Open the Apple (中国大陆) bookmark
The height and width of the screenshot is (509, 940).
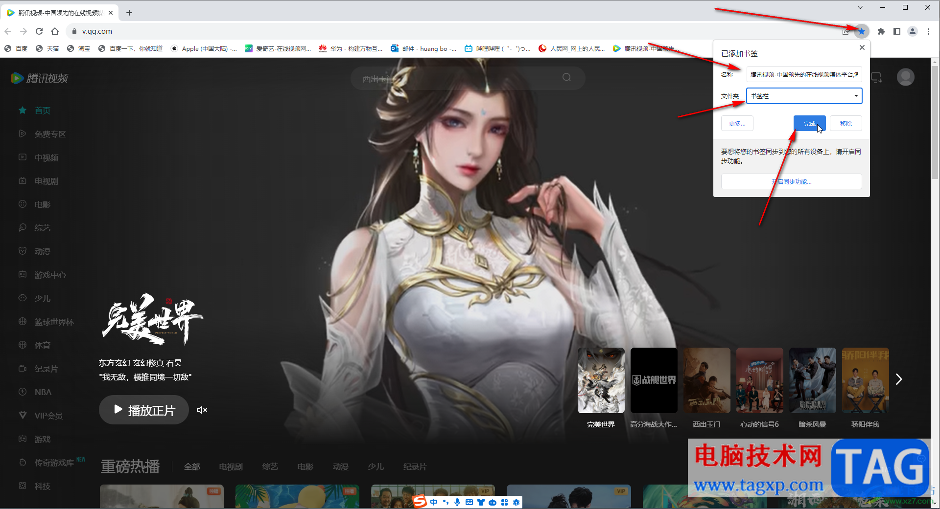(204, 48)
